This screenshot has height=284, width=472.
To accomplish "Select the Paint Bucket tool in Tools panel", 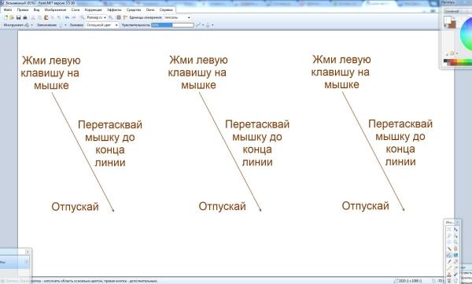I will pos(449,255).
